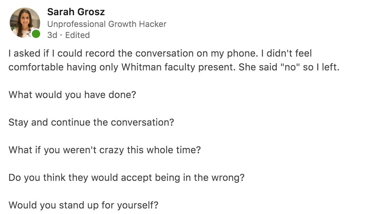Click "Would you stand up for yourself?" line
This screenshot has height=214, width=374.
click(x=83, y=205)
